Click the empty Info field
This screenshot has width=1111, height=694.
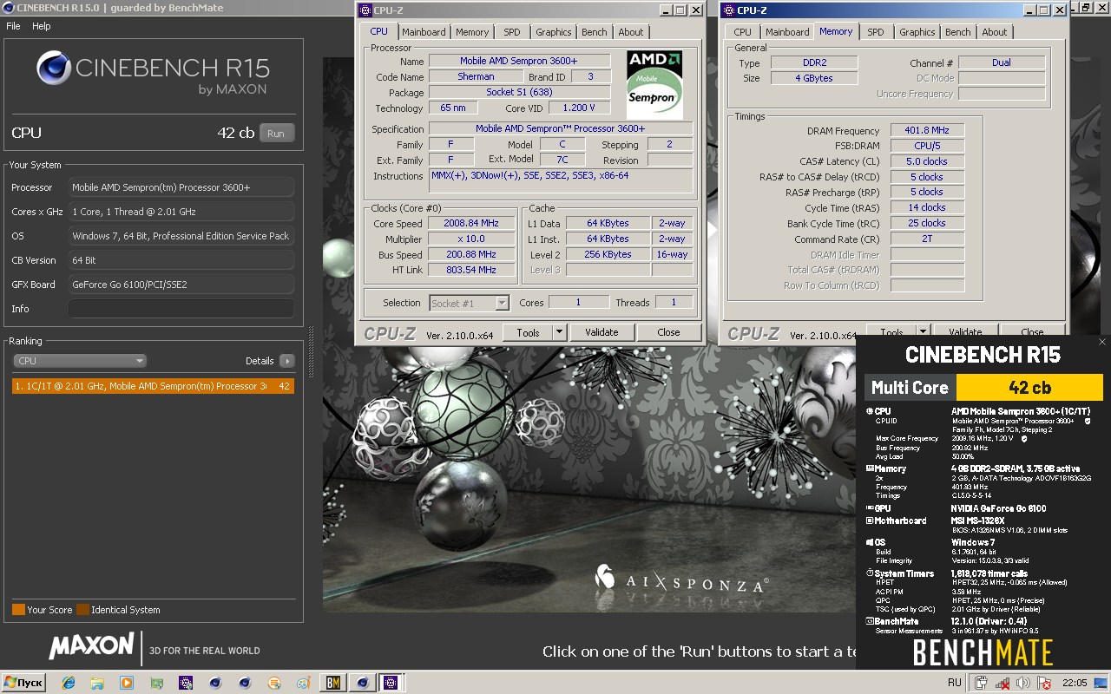coord(181,309)
